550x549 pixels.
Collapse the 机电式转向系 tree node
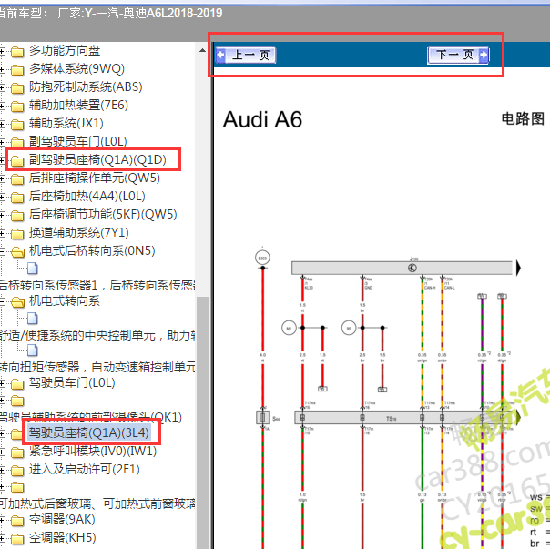coord(2,301)
